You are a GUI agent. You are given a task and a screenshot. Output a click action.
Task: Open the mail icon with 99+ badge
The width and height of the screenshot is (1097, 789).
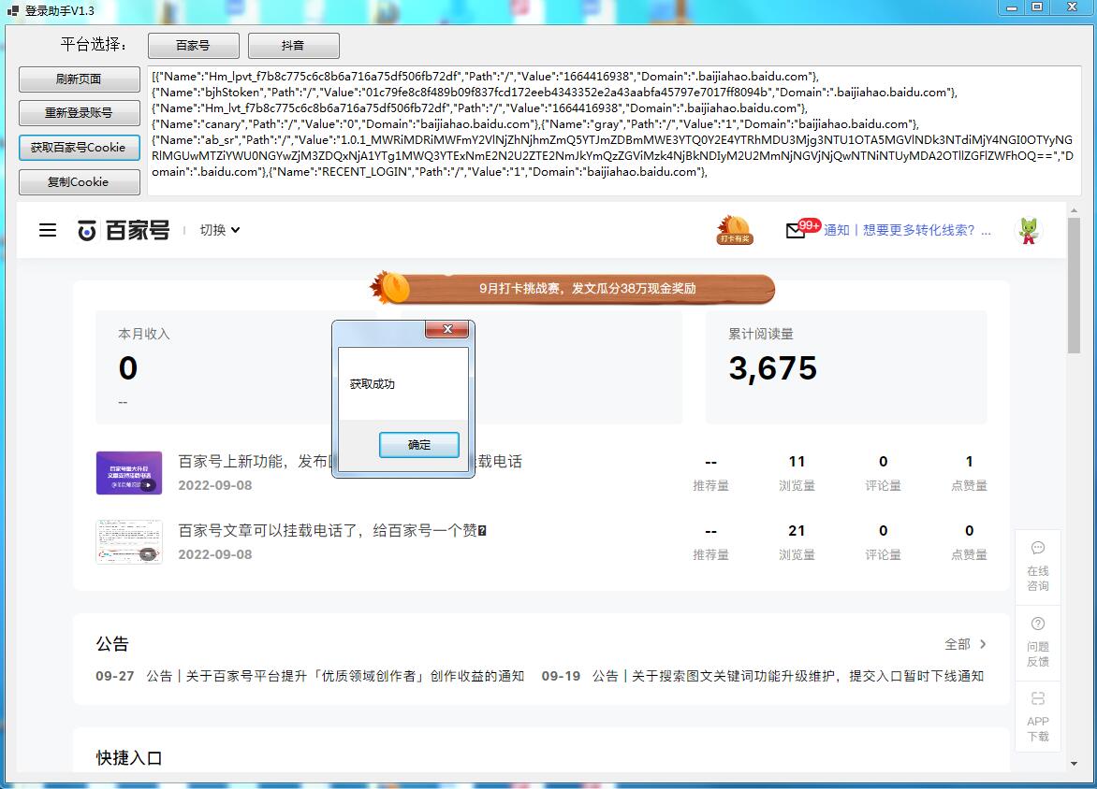(x=802, y=228)
